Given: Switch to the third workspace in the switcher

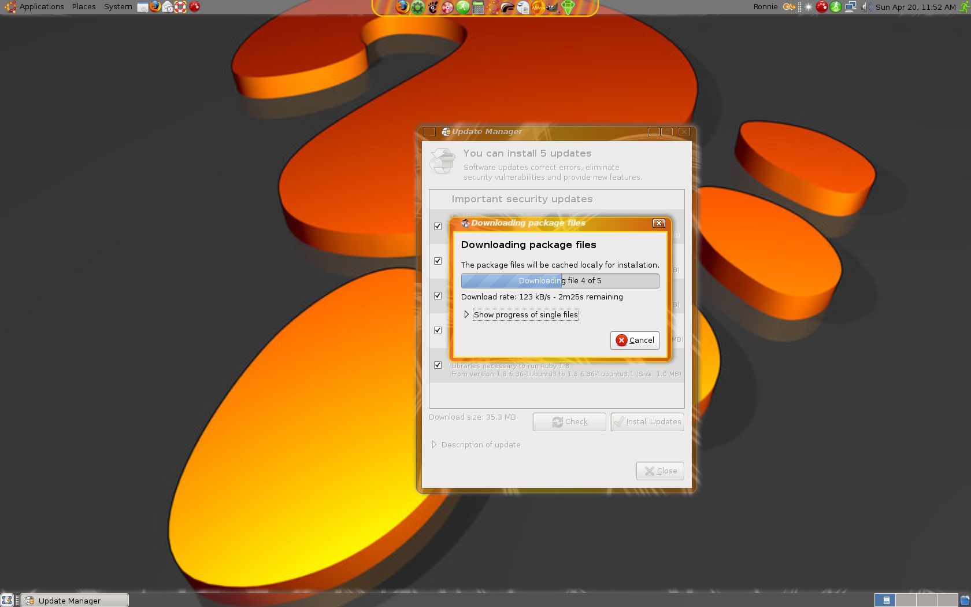Looking at the screenshot, I should [x=926, y=600].
